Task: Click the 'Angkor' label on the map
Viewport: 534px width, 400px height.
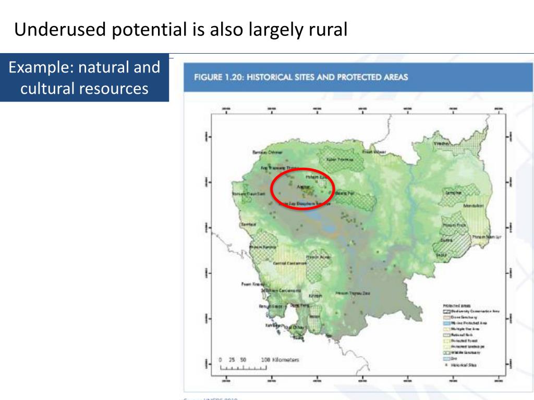Action: pyautogui.click(x=303, y=187)
